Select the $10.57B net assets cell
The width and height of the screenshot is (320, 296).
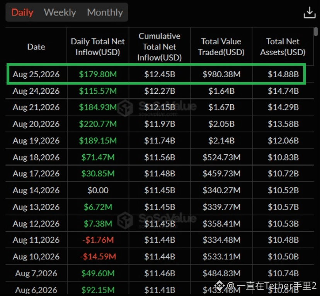coord(283,207)
